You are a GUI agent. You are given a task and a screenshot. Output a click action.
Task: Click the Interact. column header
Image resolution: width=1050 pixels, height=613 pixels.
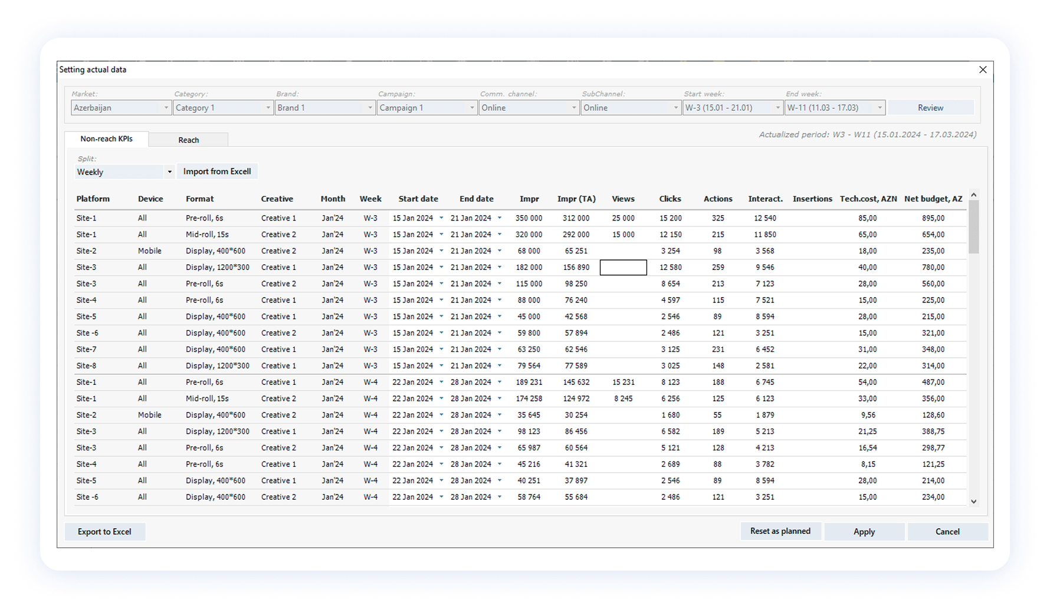tap(765, 199)
